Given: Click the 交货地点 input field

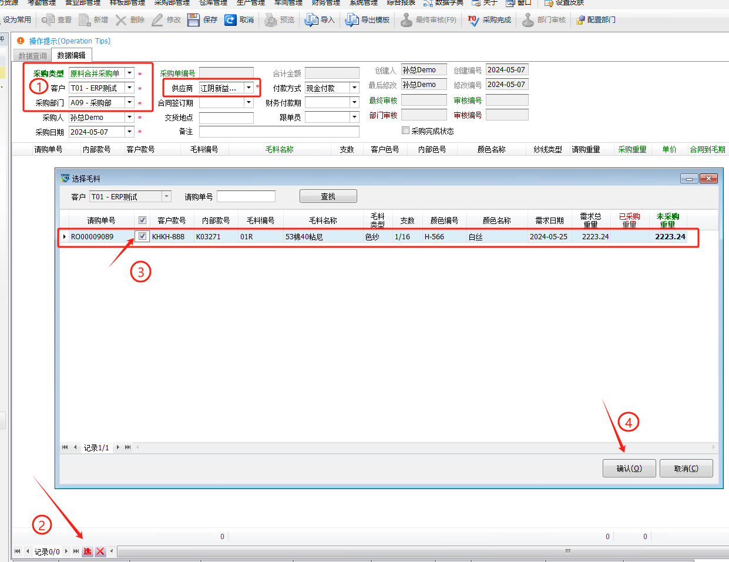Looking at the screenshot, I should pos(226,118).
